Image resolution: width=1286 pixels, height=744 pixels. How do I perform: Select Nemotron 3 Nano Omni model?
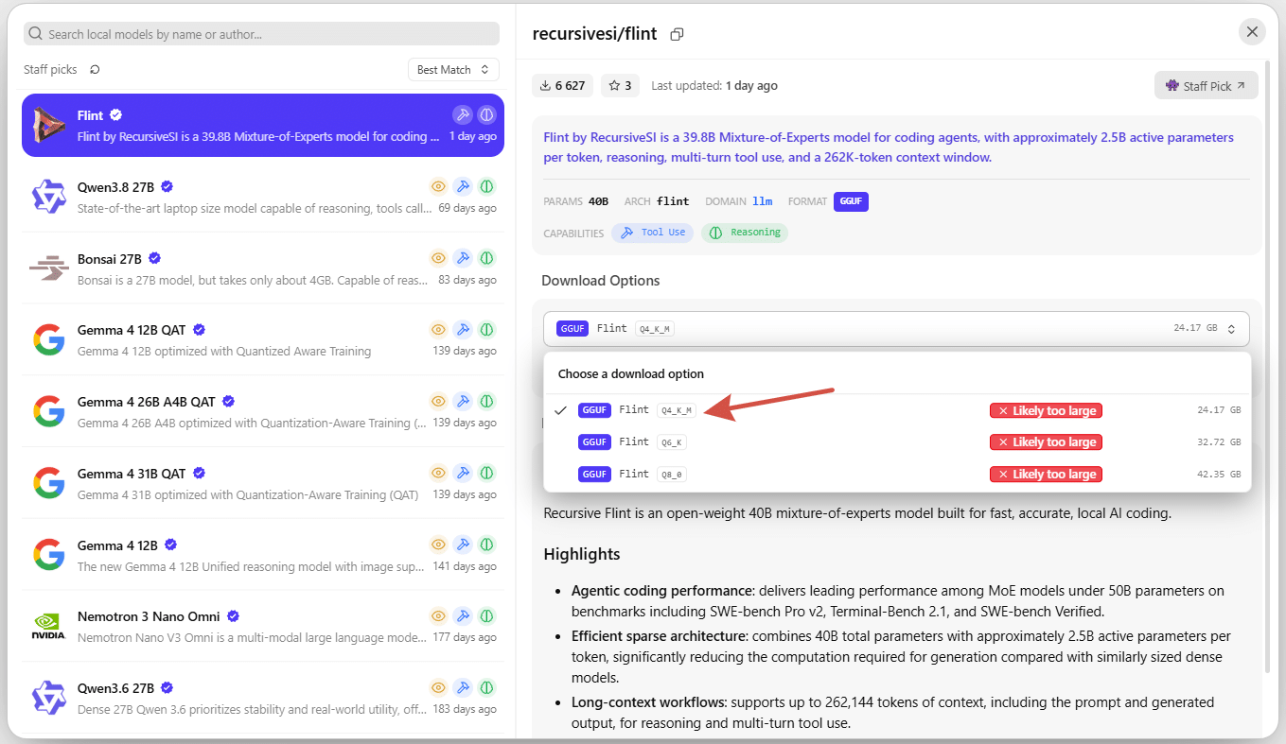point(263,627)
